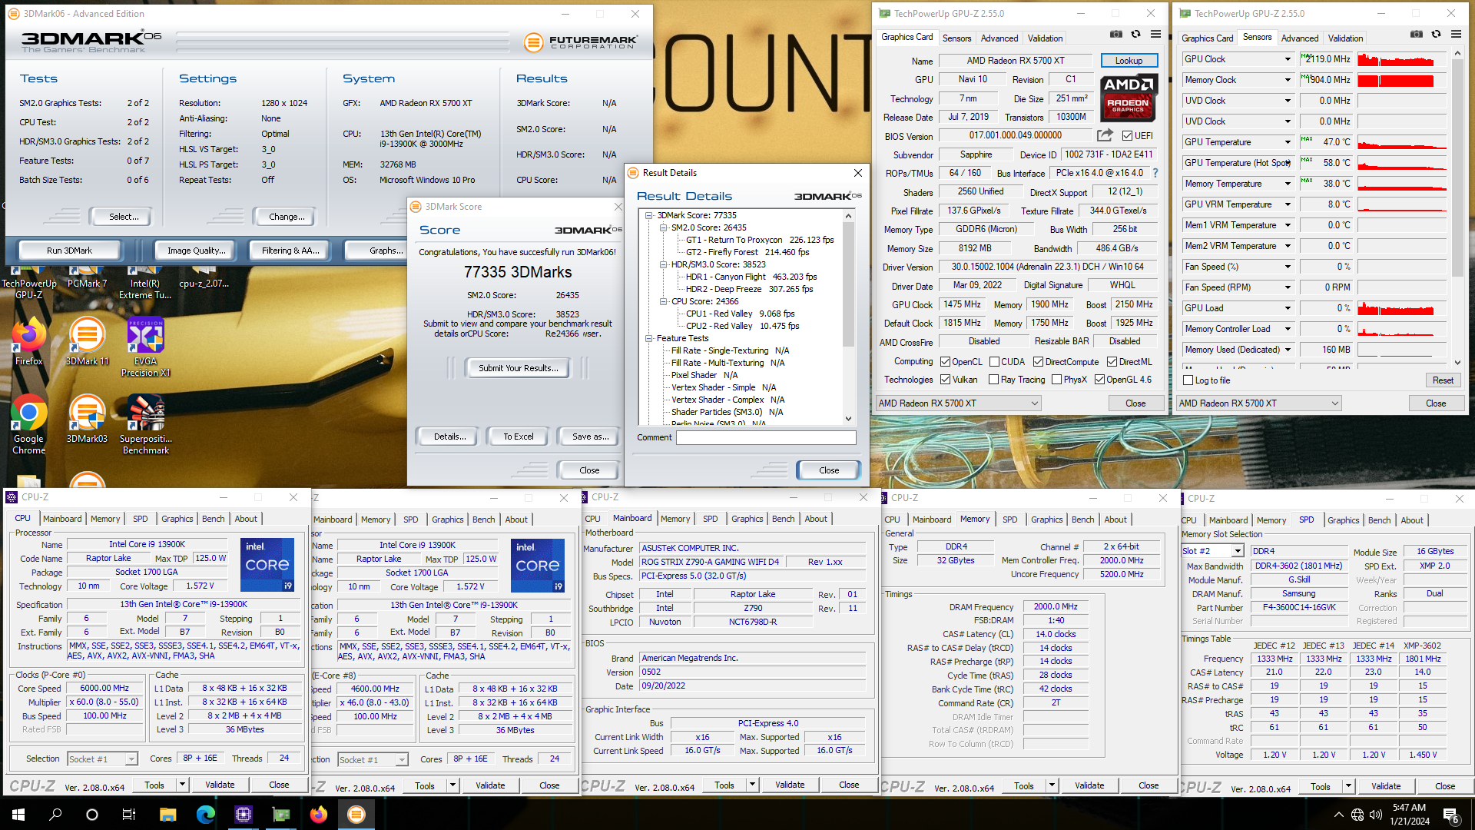
Task: Click the camera icon in the GPU-Z Sensors window
Action: pos(1416,35)
